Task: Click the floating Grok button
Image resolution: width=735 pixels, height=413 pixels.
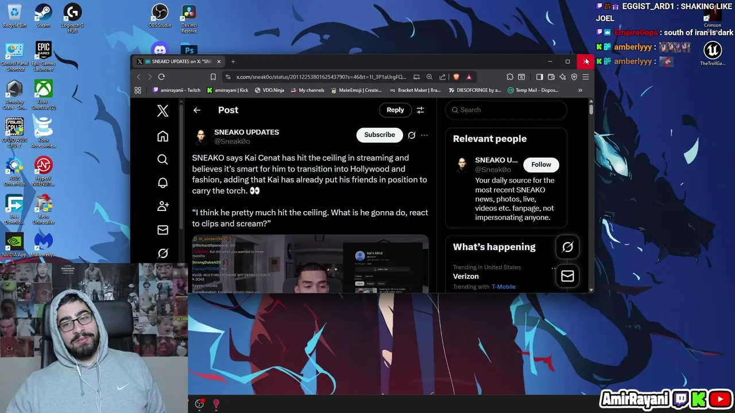Action: click(x=567, y=247)
